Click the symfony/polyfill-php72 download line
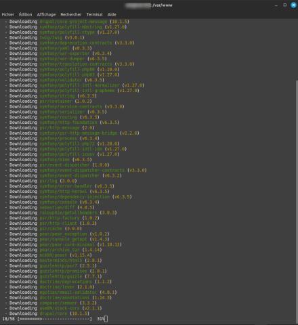The height and width of the screenshot is (325, 298). pyautogui.click(x=62, y=144)
